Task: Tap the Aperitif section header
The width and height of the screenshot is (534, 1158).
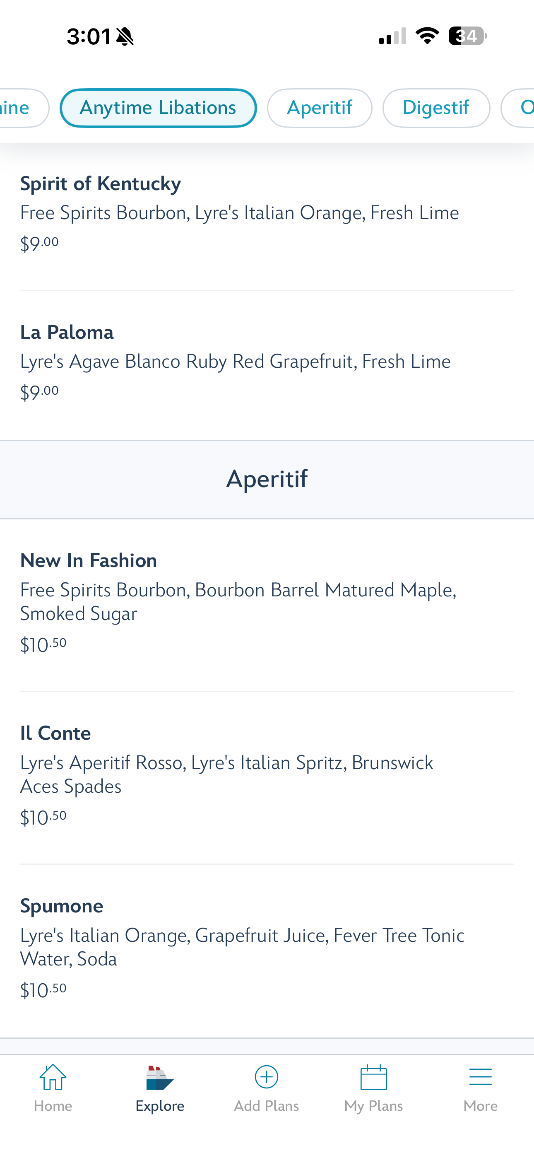Action: [x=267, y=479]
